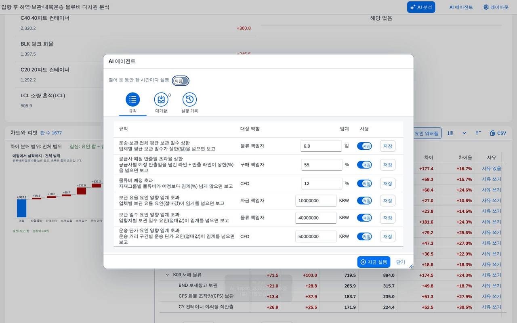Open 사유 있음 link in the pivot
Image resolution: width=517 pixels, height=323 pixels.
pos(491,168)
